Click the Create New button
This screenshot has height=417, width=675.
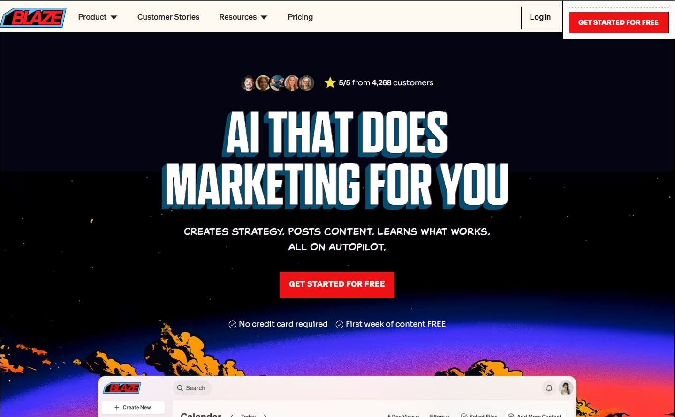133,407
